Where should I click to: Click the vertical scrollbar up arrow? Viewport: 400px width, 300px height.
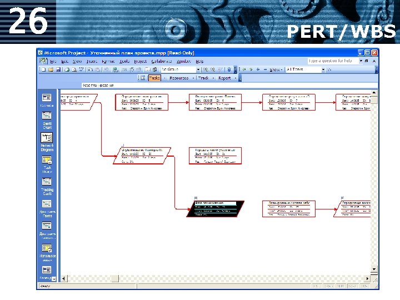[x=374, y=93]
